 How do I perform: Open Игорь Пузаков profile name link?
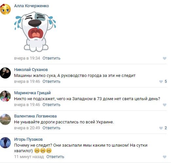coord(28,139)
